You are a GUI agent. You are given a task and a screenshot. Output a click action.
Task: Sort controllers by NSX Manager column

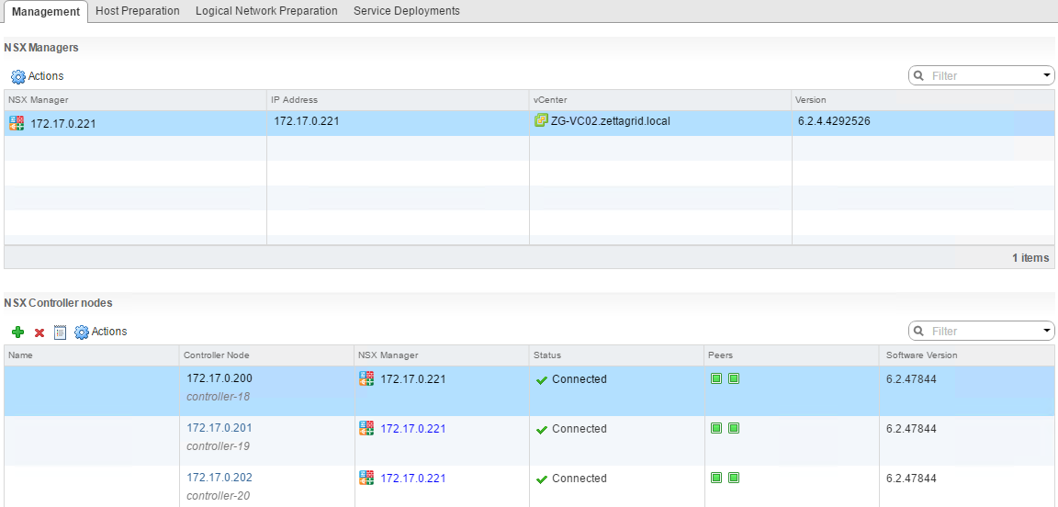point(441,355)
